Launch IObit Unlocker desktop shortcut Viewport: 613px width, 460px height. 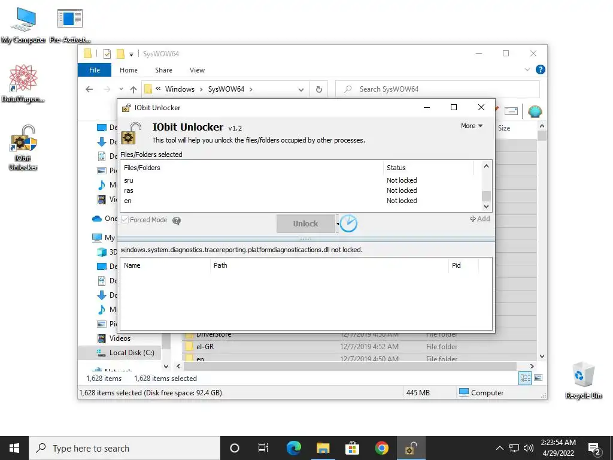23,147
